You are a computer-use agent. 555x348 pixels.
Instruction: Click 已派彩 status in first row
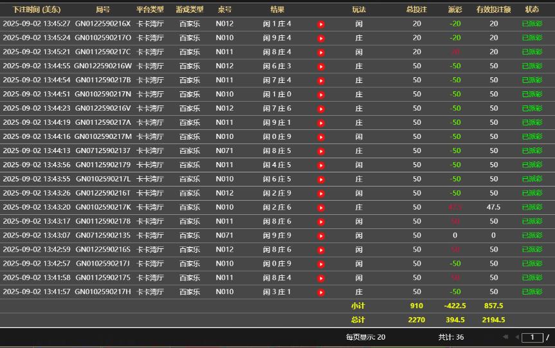pos(532,24)
